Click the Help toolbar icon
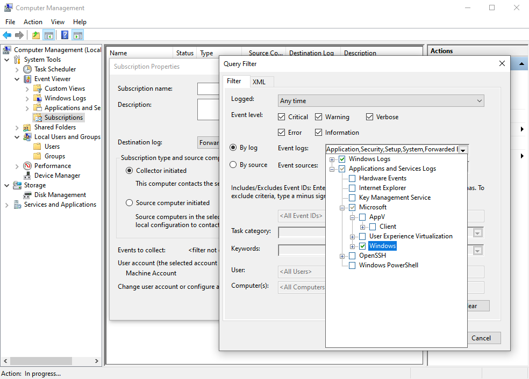529x379 pixels. pyautogui.click(x=65, y=35)
